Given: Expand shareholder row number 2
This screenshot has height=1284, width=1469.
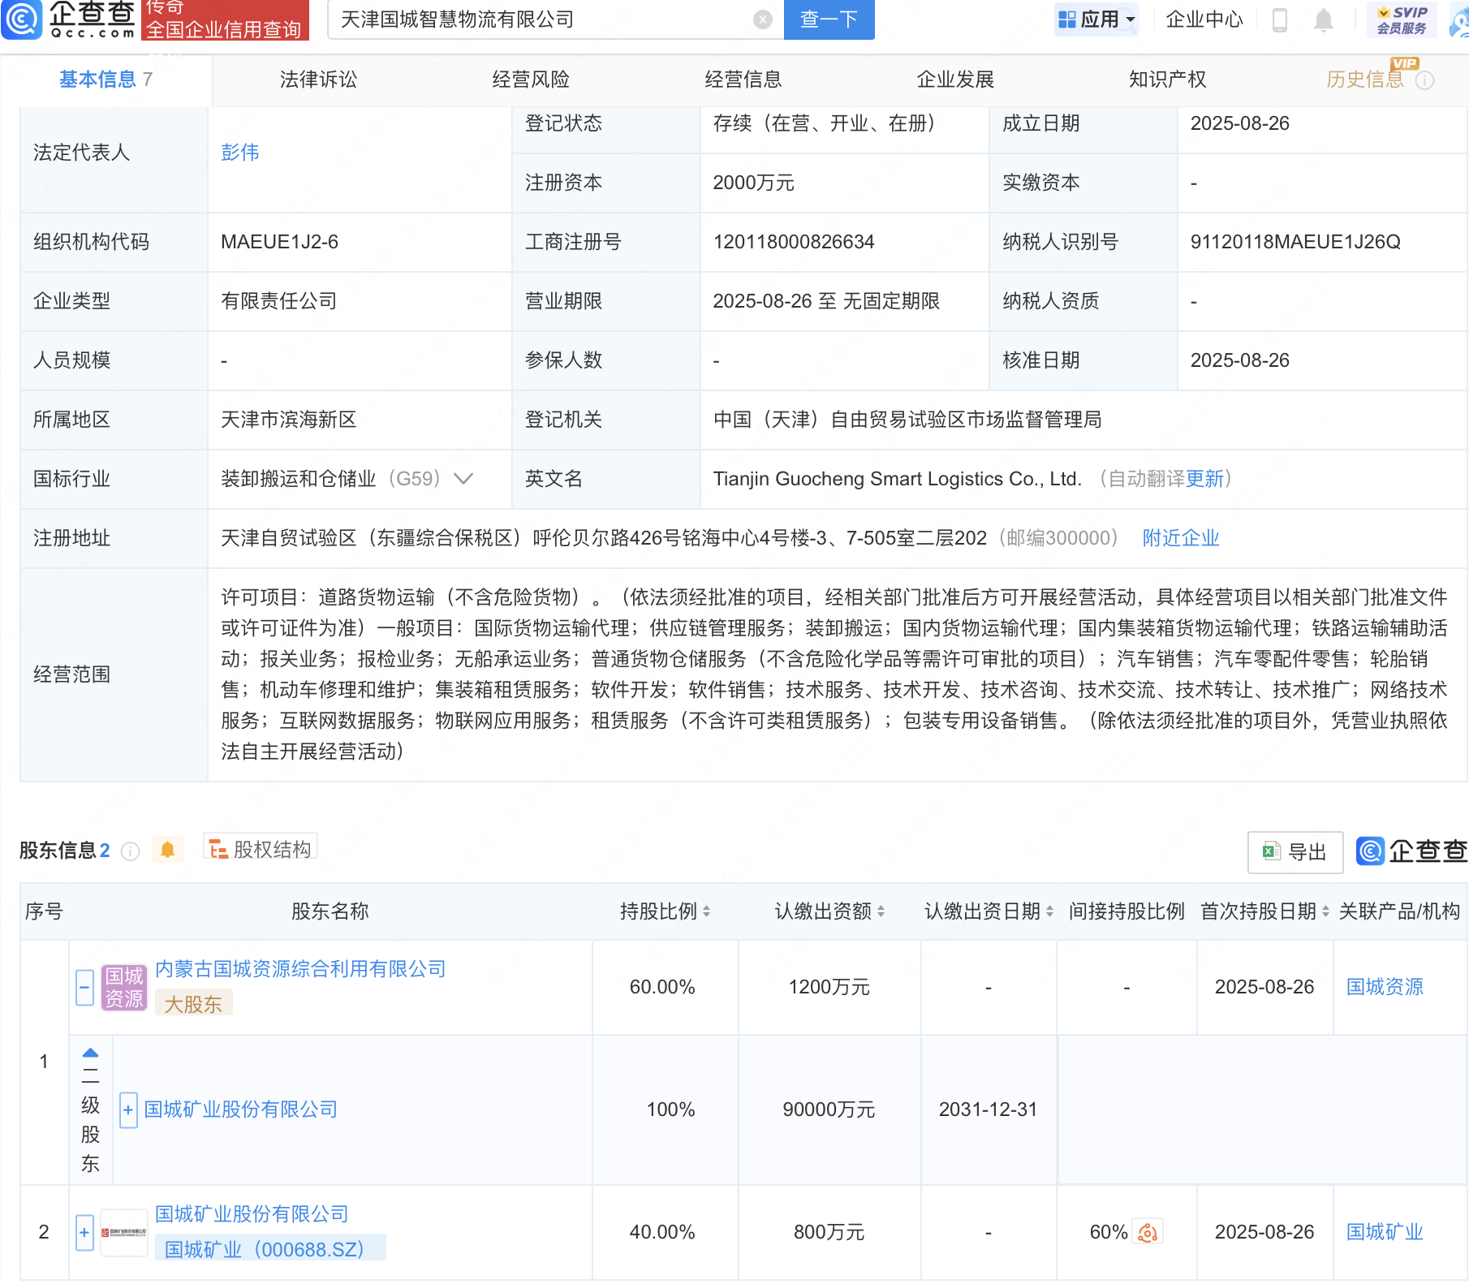Looking at the screenshot, I should click(84, 1232).
